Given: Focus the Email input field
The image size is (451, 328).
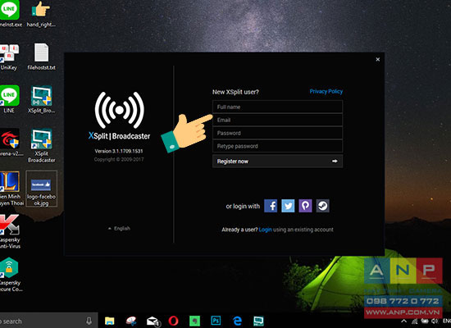Looking at the screenshot, I should coord(277,120).
